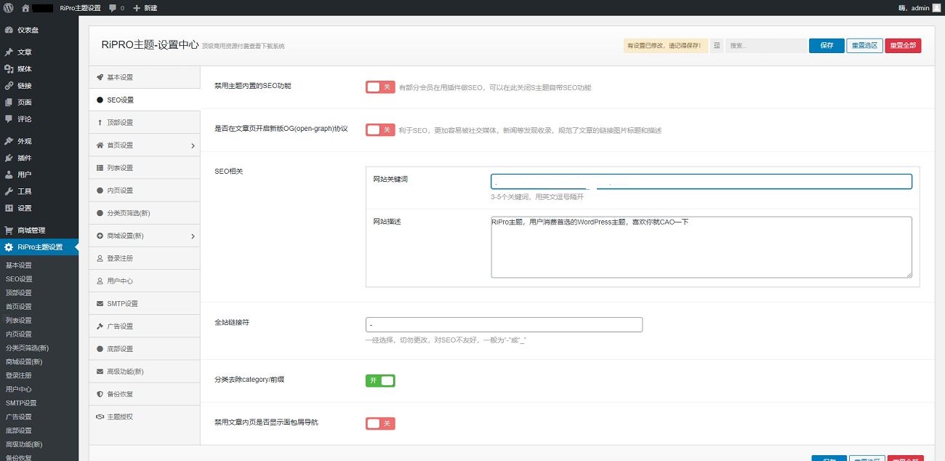Open 链接 links in the sidebar
945x461 pixels.
pyautogui.click(x=39, y=86)
